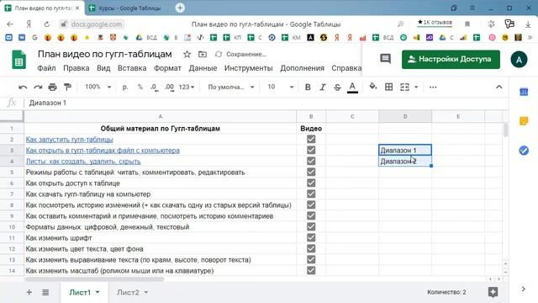Star the document
This screenshot has height=303, width=538.
click(x=187, y=54)
